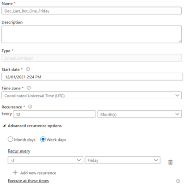Screen dimensions: 186x185
Task: Collapse Advanced recurrence options section
Action: [x=4, y=126]
